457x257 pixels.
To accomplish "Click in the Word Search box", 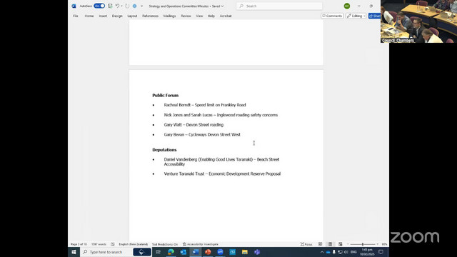I will tap(279, 6).
